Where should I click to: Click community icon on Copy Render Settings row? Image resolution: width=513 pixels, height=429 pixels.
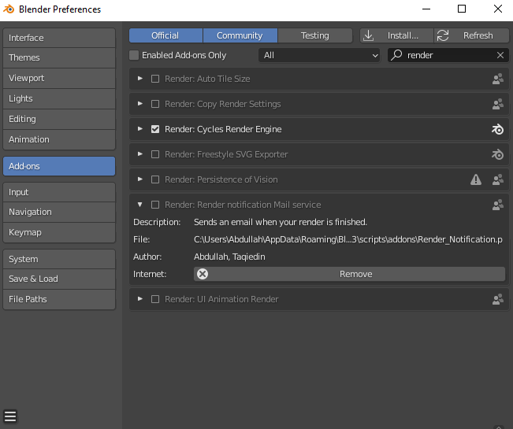point(497,104)
